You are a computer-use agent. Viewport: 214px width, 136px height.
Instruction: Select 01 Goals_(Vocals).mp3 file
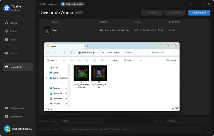(99, 77)
